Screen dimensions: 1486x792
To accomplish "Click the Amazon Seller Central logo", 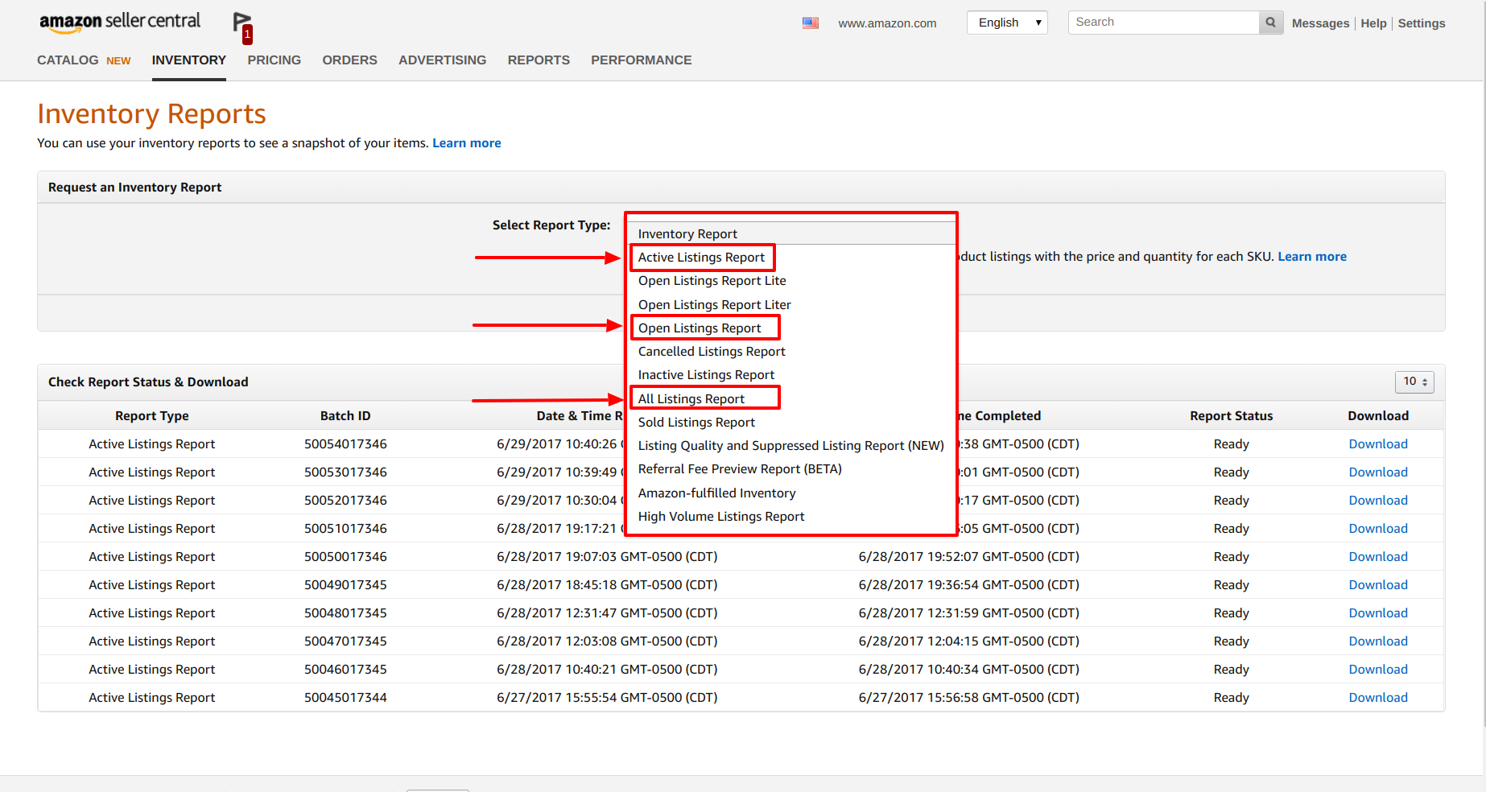I will 120,23.
